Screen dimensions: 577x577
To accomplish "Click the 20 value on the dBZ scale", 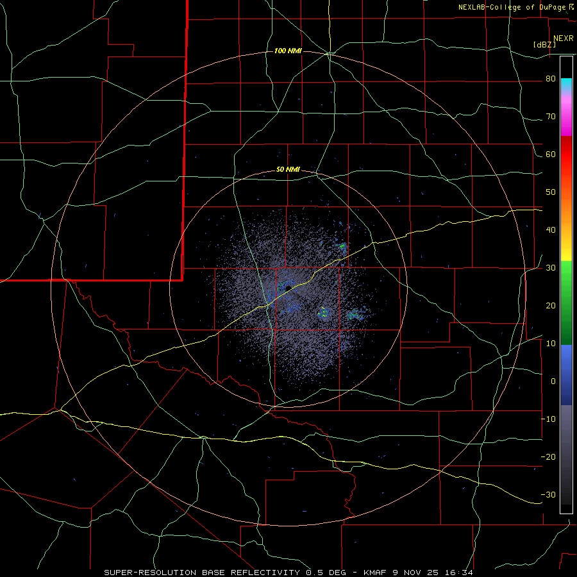I will (x=551, y=306).
